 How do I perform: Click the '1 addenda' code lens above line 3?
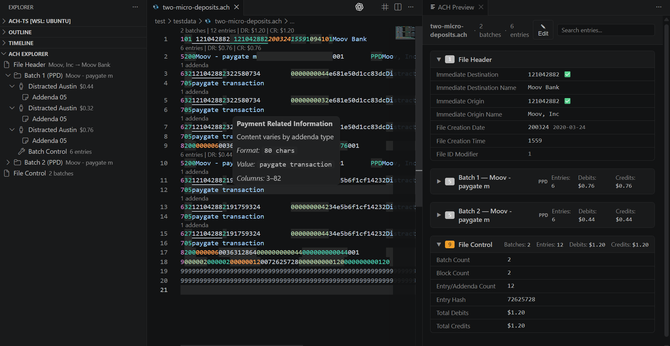[194, 65]
